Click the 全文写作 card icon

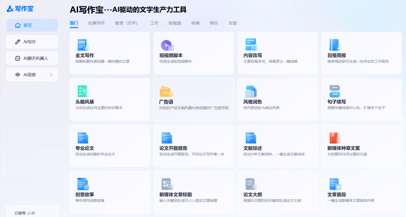(x=83, y=45)
